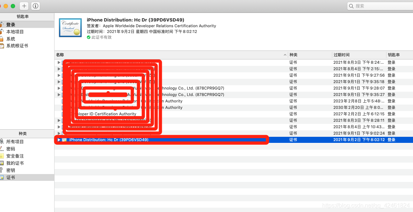Focus the 搜索 search field
Viewport: 413px width, 212px height.
click(x=380, y=6)
